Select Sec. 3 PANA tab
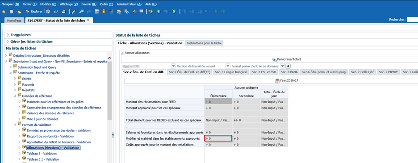418x163 pixels. [290, 72]
